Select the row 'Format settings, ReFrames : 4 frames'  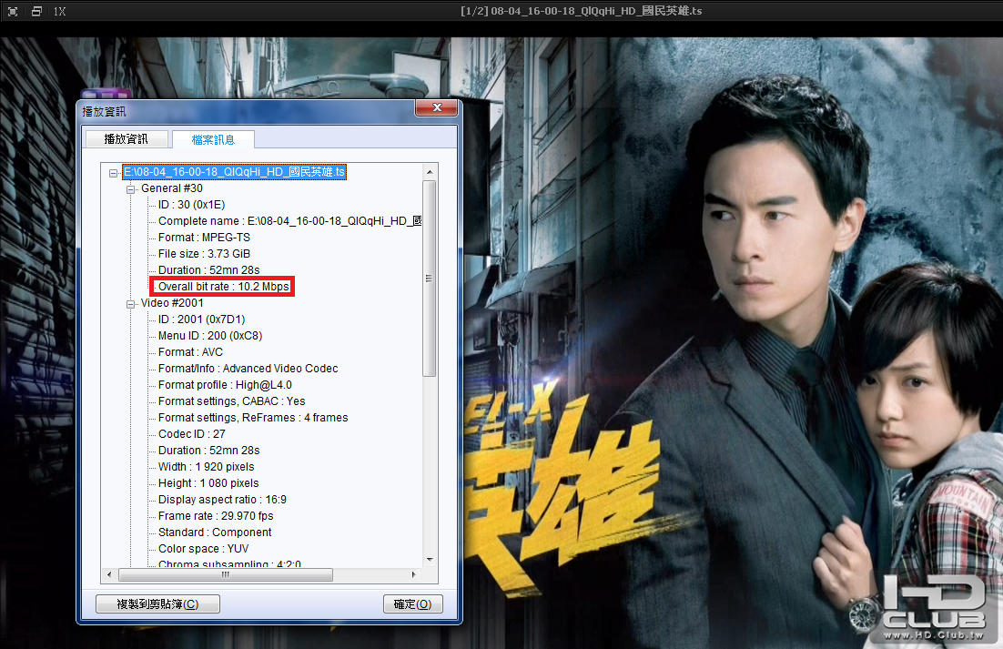pyautogui.click(x=253, y=418)
